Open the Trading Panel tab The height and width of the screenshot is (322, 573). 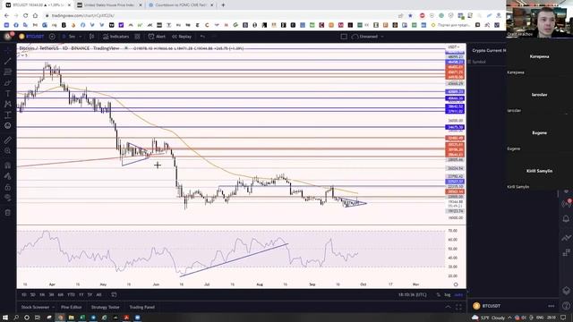tap(141, 308)
